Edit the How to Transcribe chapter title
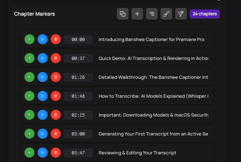Screen dimensions: 241x162 point(153,96)
